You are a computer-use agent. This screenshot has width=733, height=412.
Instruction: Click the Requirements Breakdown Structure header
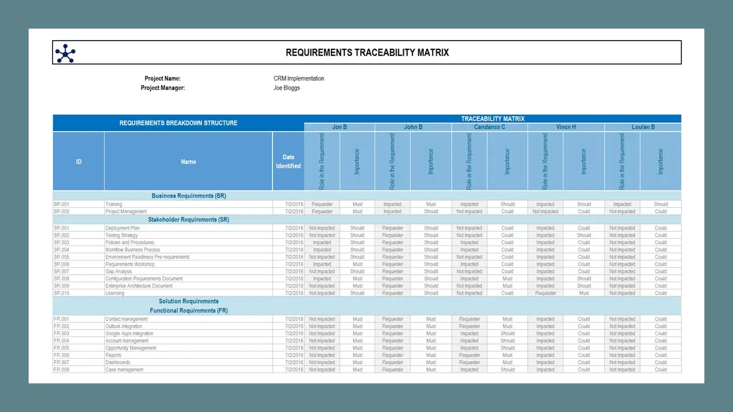178,123
